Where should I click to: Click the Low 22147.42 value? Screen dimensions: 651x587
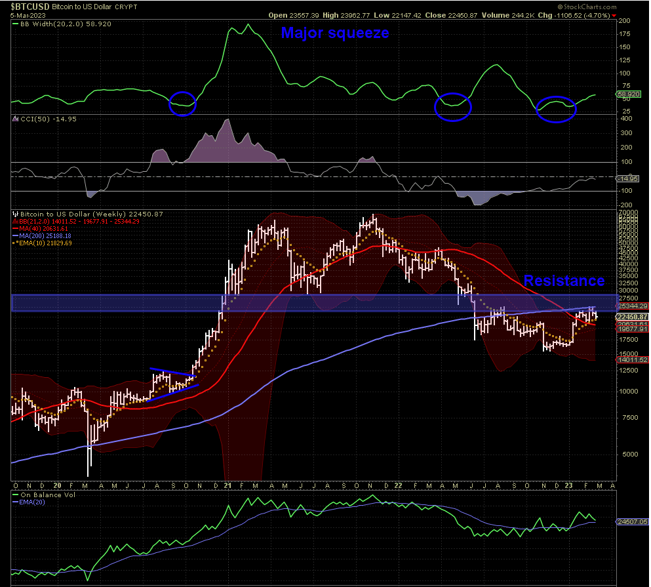[x=397, y=15]
